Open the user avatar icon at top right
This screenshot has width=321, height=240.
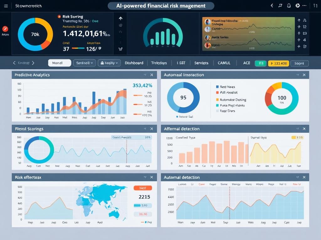coord(297,5)
